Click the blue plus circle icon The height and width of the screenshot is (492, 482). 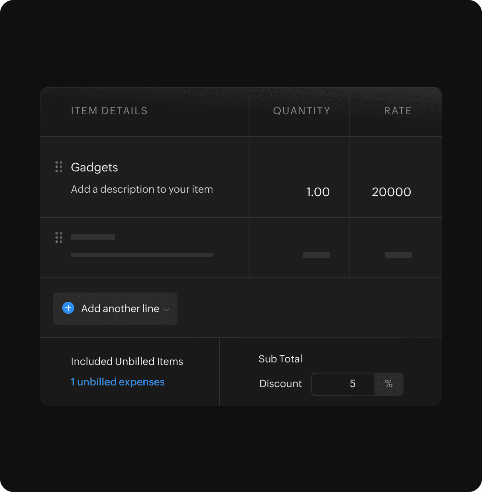[68, 308]
